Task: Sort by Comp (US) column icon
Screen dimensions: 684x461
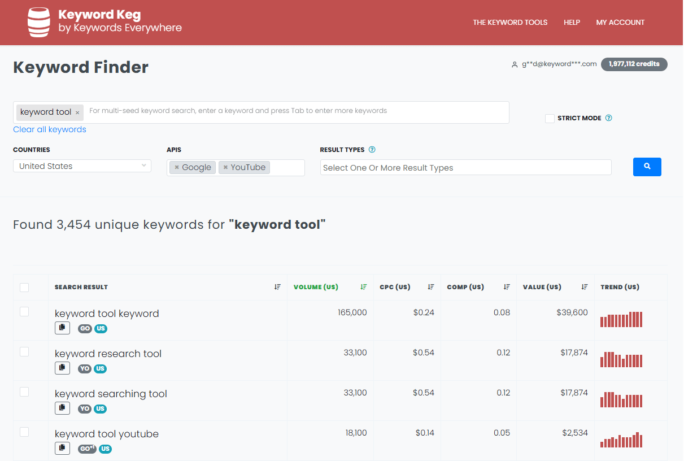Action: pos(507,287)
